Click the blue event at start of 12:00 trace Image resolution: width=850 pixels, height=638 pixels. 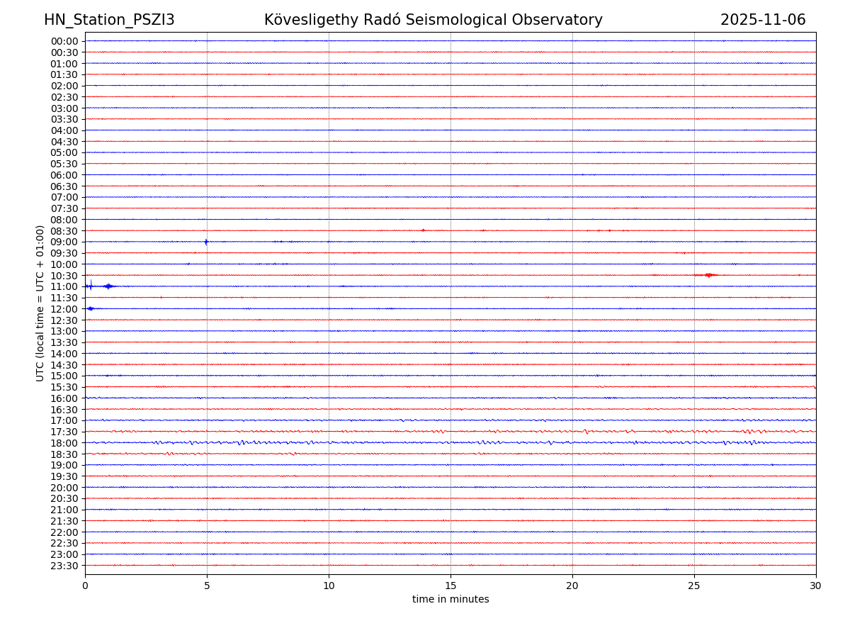tap(90, 308)
